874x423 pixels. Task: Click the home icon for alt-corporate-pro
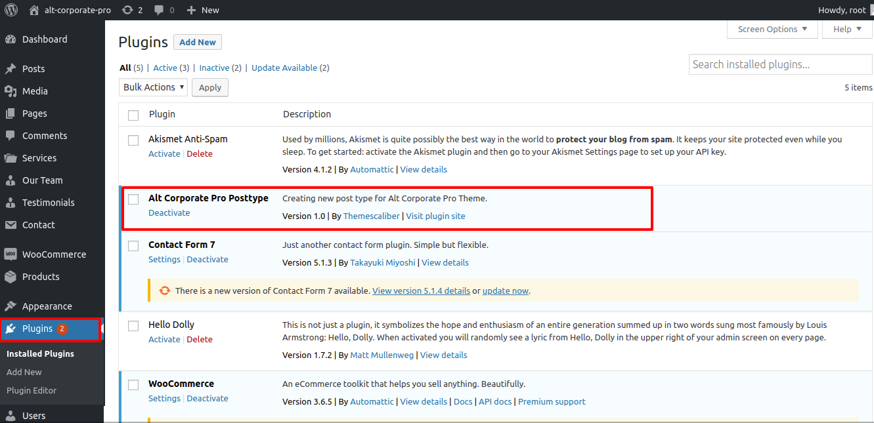(x=34, y=10)
